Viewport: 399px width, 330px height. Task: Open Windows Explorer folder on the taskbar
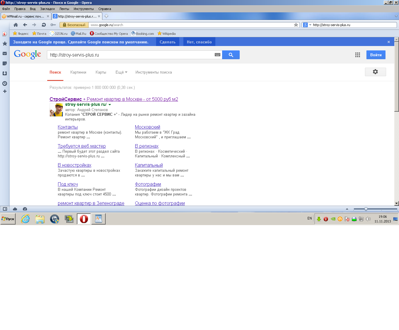pyautogui.click(x=40, y=219)
